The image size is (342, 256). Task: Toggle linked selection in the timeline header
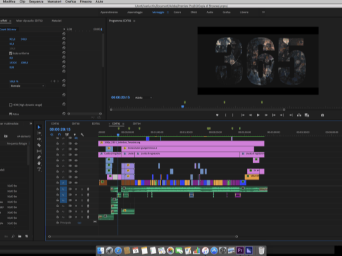[x=67, y=135]
